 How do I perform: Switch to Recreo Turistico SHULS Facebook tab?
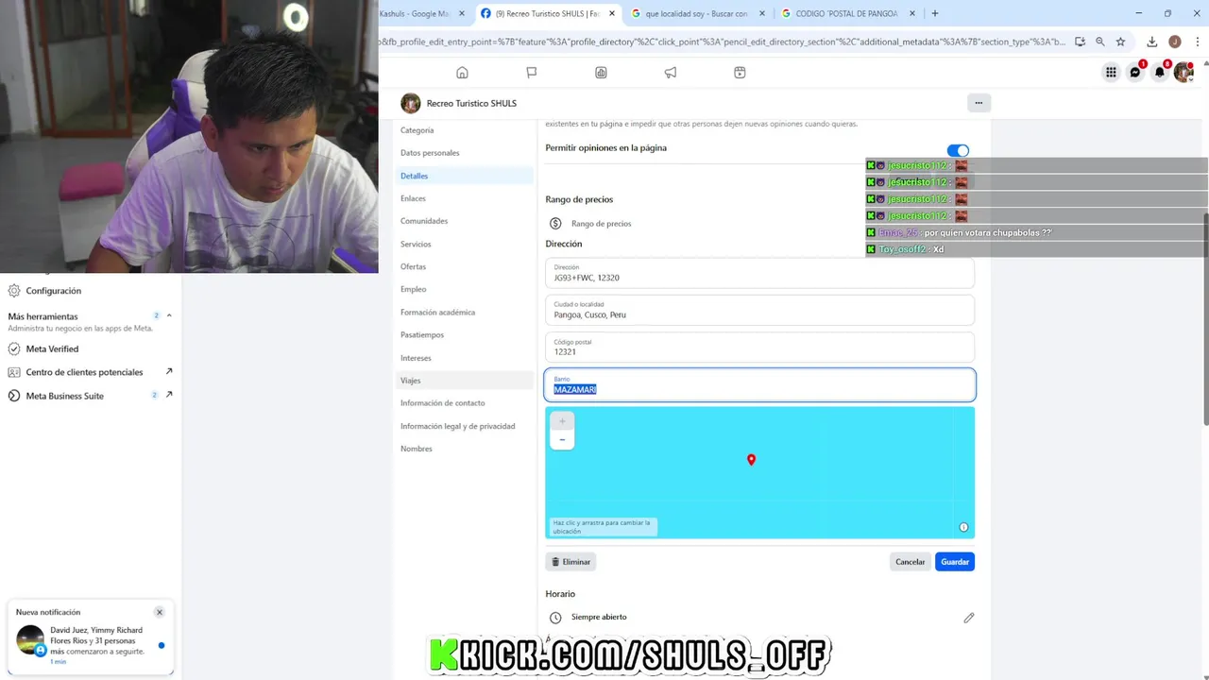click(548, 13)
